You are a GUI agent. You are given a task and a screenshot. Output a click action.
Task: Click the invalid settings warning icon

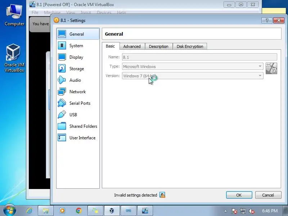pos(162,195)
